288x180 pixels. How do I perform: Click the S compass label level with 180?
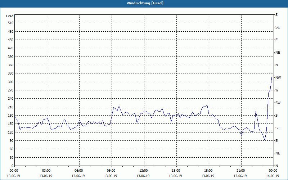pyautogui.click(x=276, y=116)
